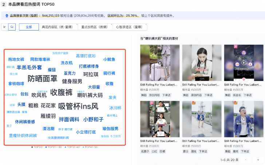Open the 心智渗透区（量爆） tab
Viewport: 265px width, 165px height.
pos(130,27)
